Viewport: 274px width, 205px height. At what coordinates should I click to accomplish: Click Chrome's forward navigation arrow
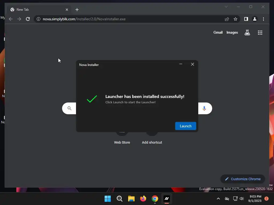pos(19,19)
